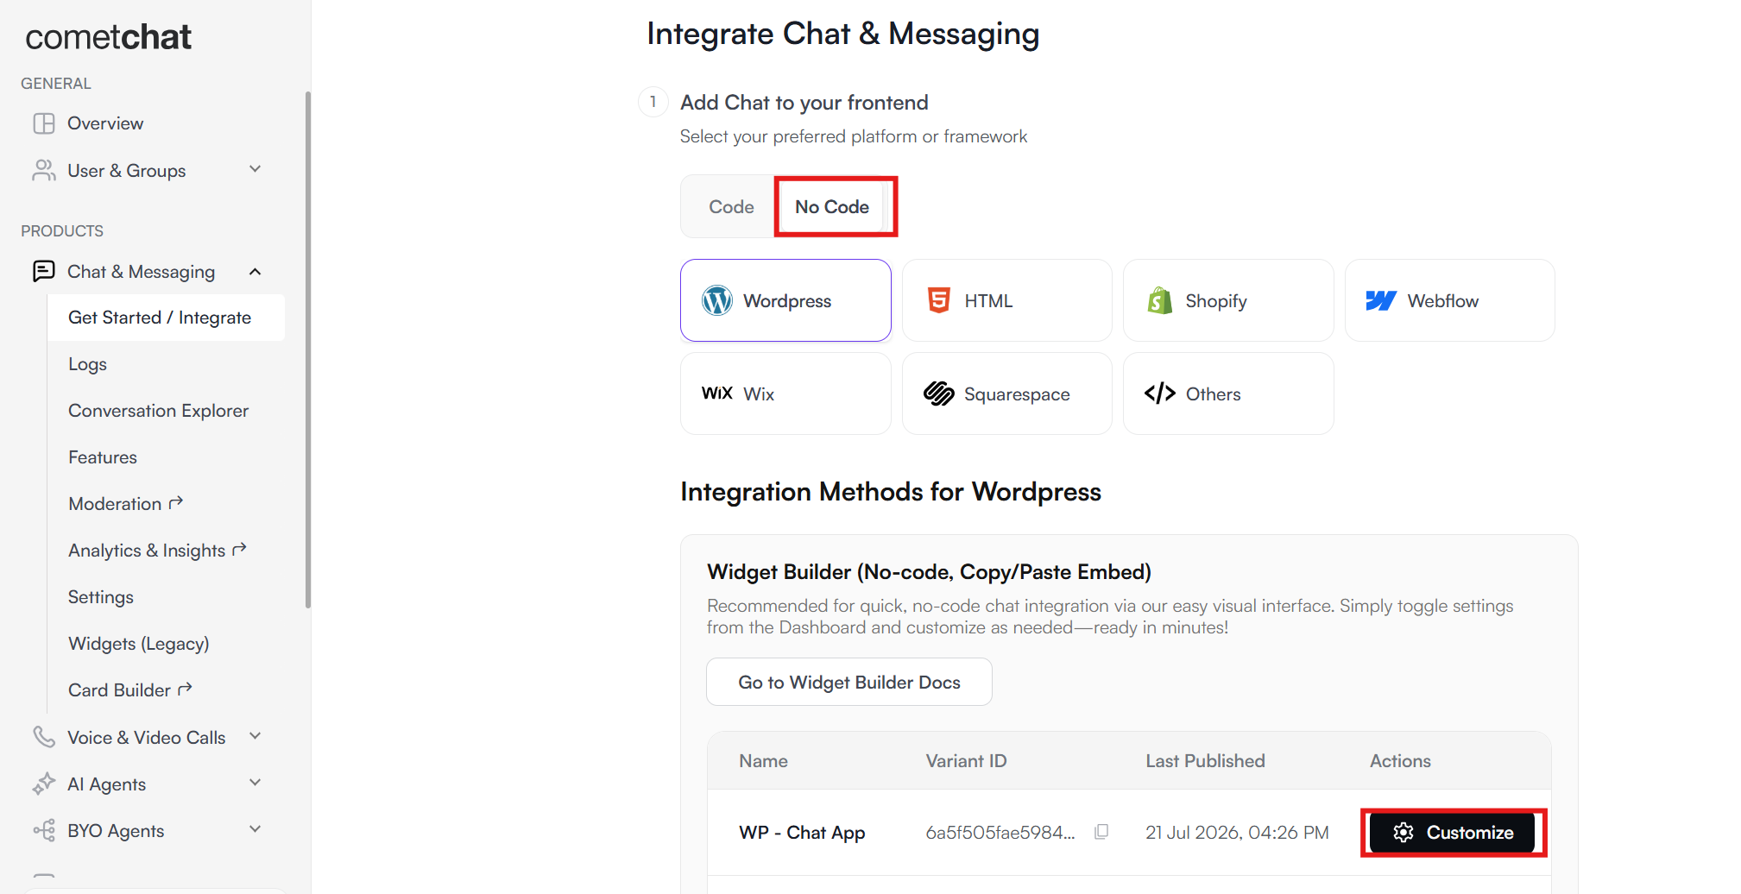The height and width of the screenshot is (894, 1741).
Task: Select the Squarespace platform card
Action: click(x=1007, y=393)
